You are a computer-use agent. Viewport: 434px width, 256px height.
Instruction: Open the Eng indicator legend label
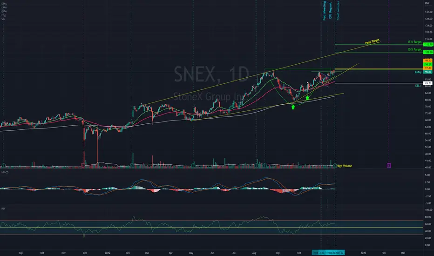coord(4,15)
